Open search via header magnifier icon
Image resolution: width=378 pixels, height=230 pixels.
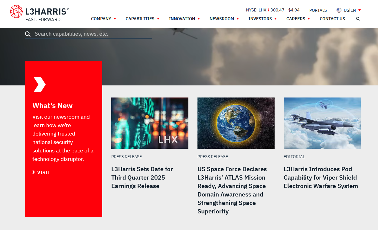click(x=358, y=19)
